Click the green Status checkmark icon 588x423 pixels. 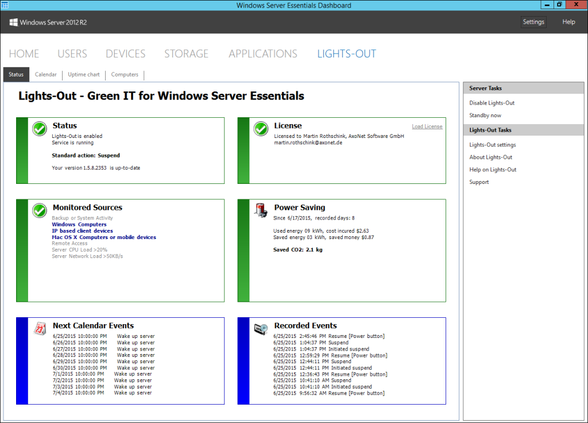click(39, 129)
